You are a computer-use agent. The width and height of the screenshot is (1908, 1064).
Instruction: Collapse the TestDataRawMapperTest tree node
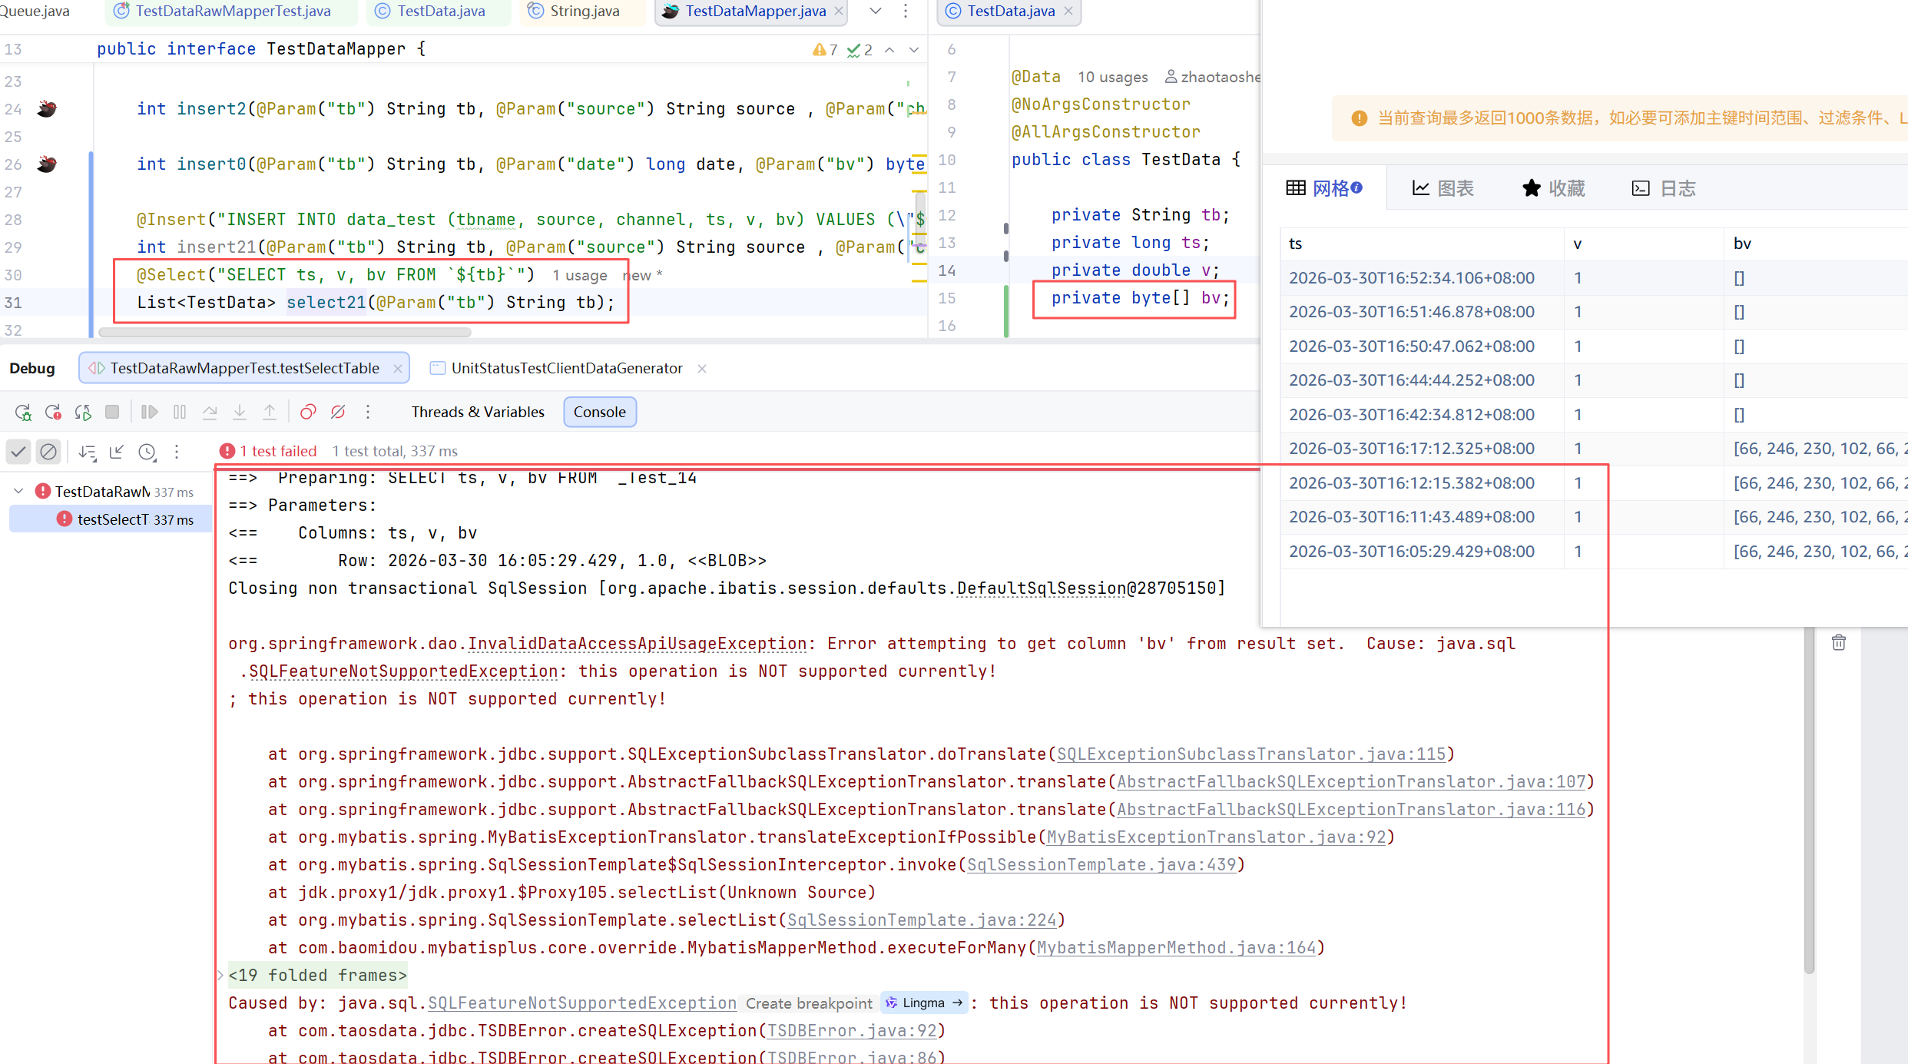(18, 492)
